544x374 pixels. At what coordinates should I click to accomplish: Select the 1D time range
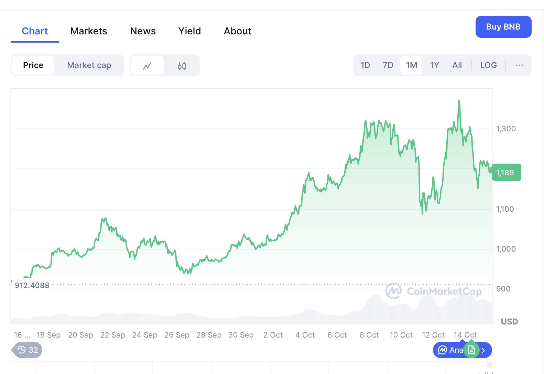tap(365, 65)
